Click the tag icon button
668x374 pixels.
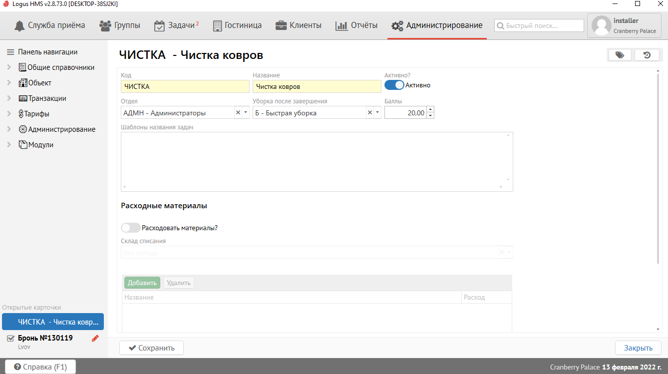[620, 55]
